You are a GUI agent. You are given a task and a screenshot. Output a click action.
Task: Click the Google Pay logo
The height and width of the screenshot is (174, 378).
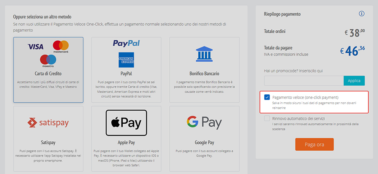pos(204,123)
